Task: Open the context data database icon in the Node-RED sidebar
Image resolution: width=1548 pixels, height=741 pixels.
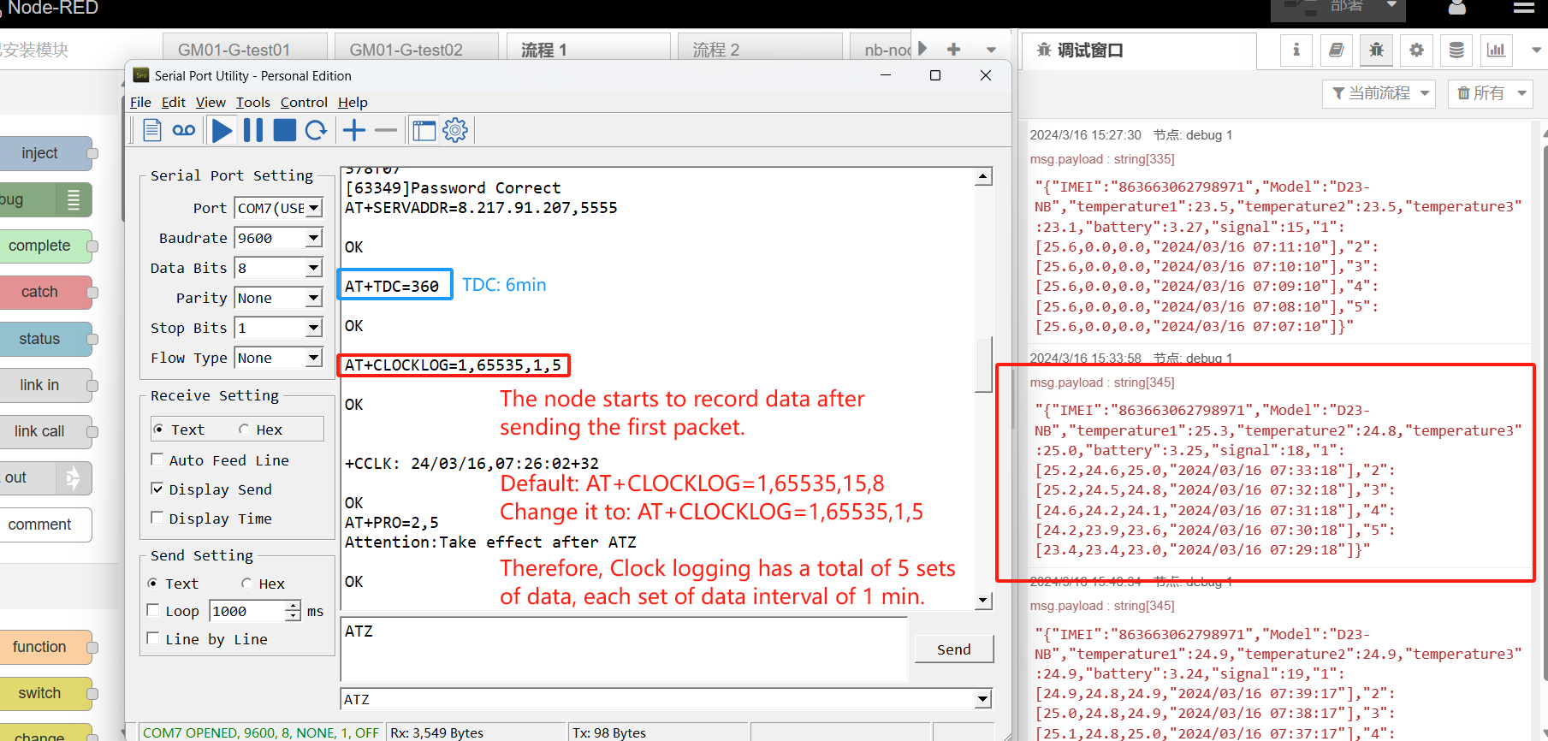Action: pyautogui.click(x=1456, y=50)
